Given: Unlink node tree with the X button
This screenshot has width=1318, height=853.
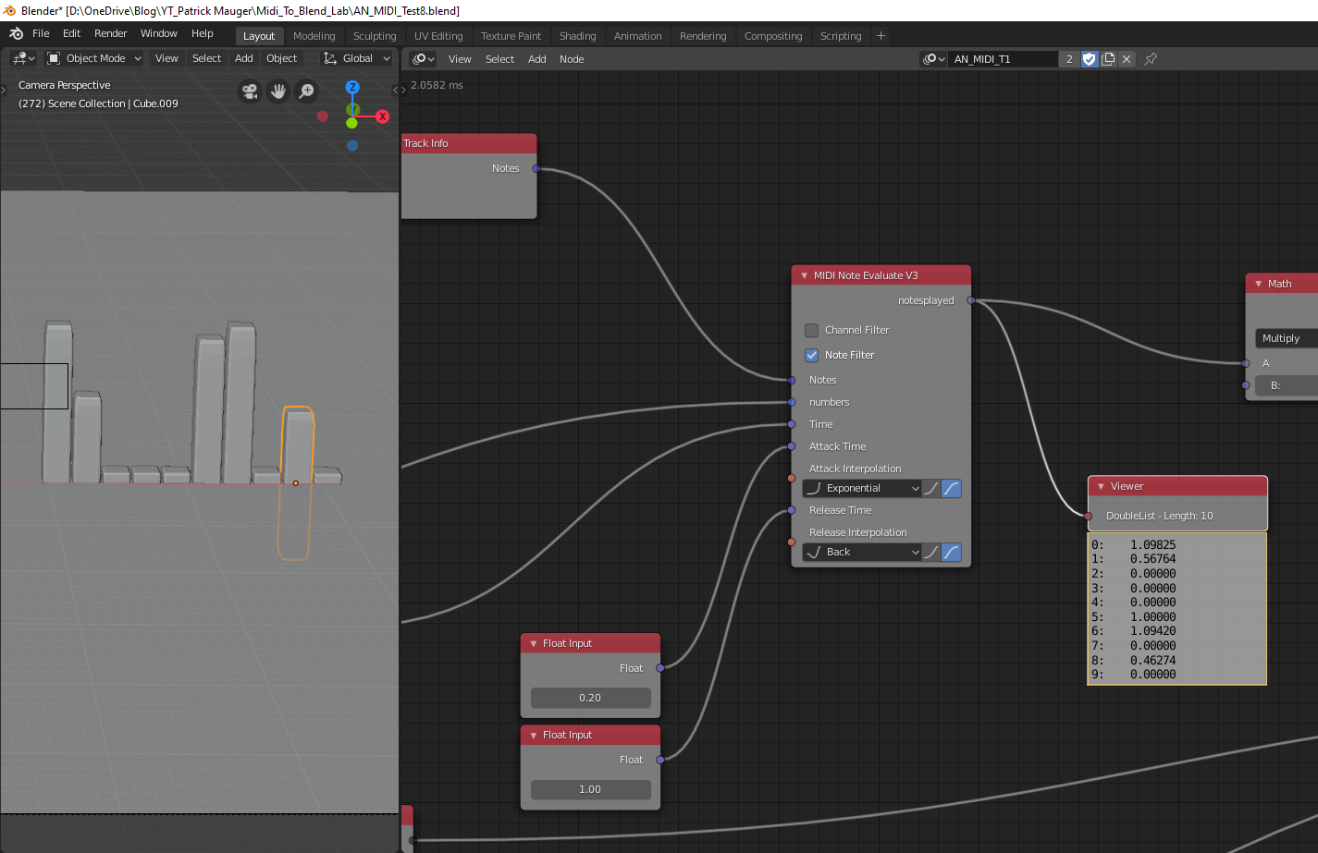Looking at the screenshot, I should (1127, 58).
